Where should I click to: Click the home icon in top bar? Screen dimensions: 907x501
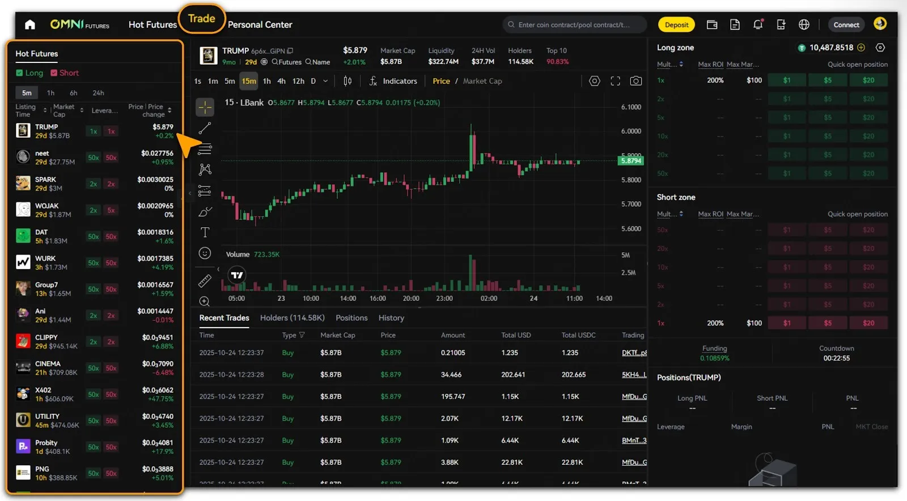tap(30, 24)
